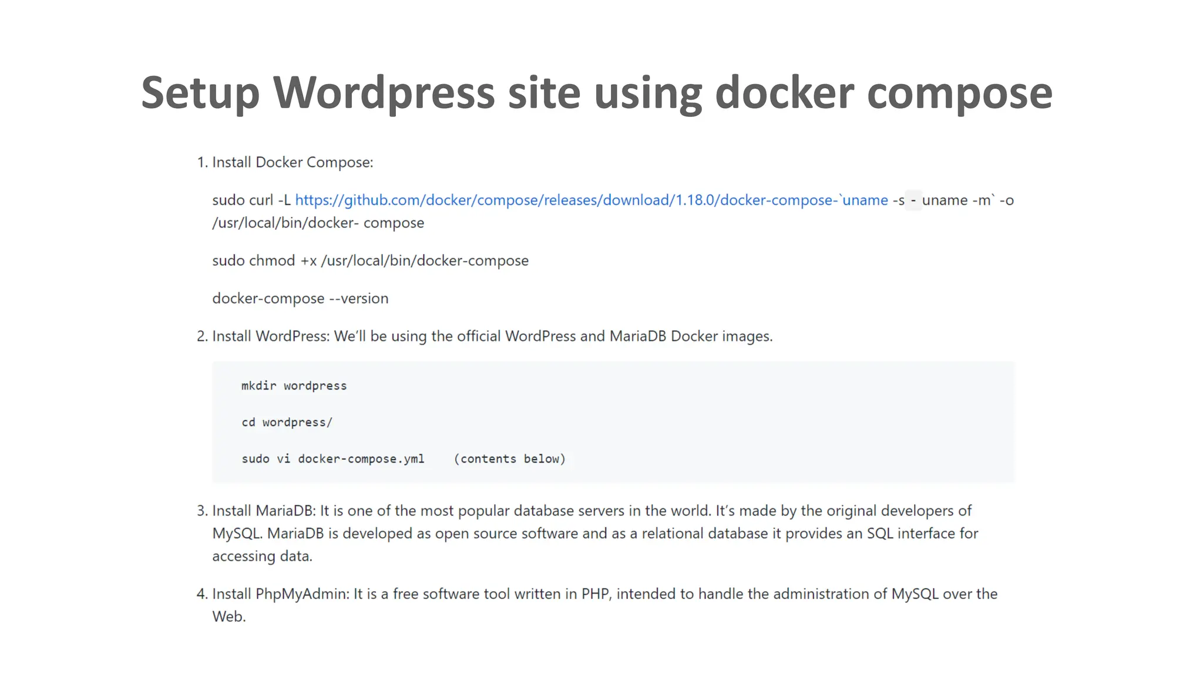This screenshot has width=1203, height=677.
Task: Click the step 2 line about official WordPress images
Action: point(492,336)
